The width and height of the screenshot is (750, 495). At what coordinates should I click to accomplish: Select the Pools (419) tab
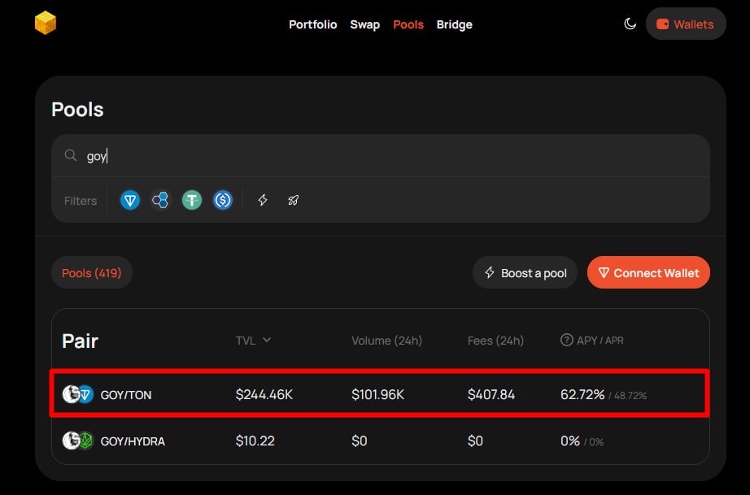pyautogui.click(x=92, y=273)
